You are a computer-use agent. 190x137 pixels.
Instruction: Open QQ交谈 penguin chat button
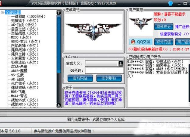point(141,42)
